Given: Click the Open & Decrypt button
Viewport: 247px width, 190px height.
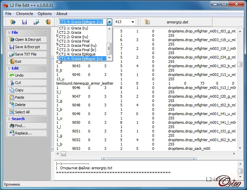Looking at the screenshot, I should coord(27,39).
